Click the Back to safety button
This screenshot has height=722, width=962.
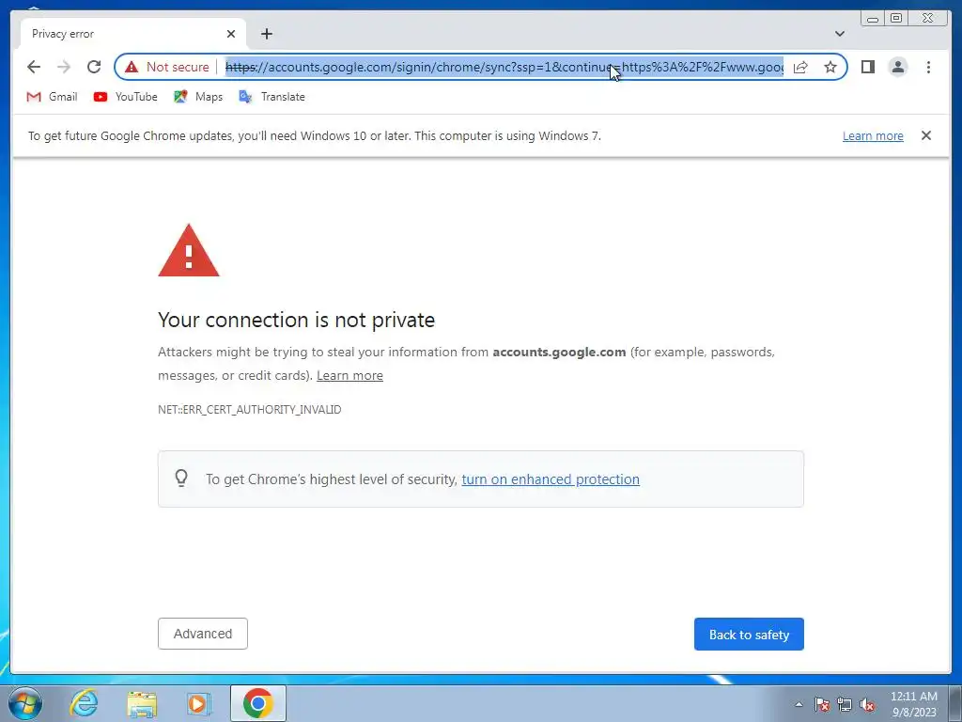(x=749, y=635)
